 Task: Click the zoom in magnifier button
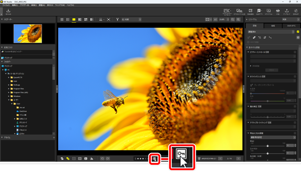pos(238,20)
